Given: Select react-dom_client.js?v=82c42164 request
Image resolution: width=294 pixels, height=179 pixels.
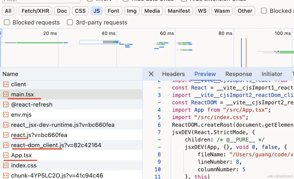Looking at the screenshot, I should tap(71, 145).
